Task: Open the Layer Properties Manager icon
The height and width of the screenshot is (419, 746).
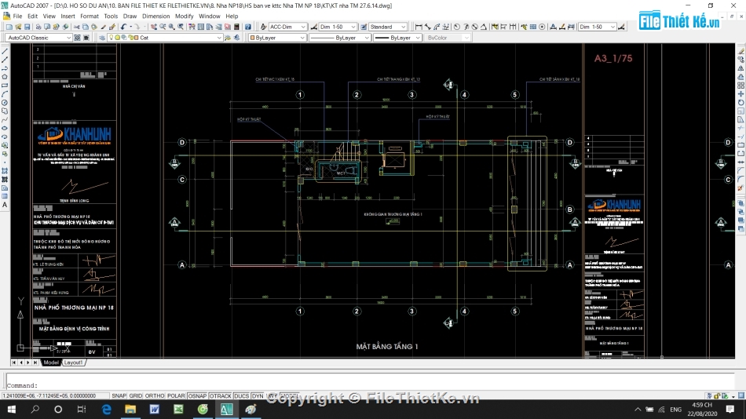Action: click(102, 38)
